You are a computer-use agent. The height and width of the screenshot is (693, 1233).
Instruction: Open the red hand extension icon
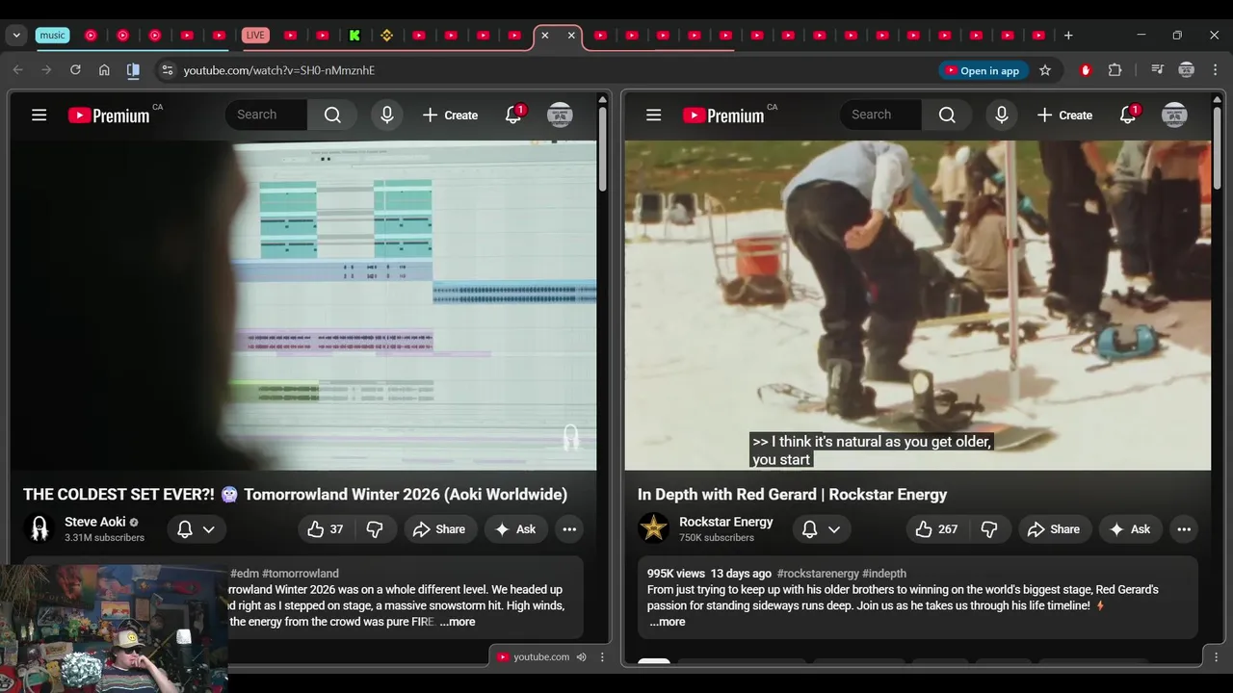[1086, 70]
